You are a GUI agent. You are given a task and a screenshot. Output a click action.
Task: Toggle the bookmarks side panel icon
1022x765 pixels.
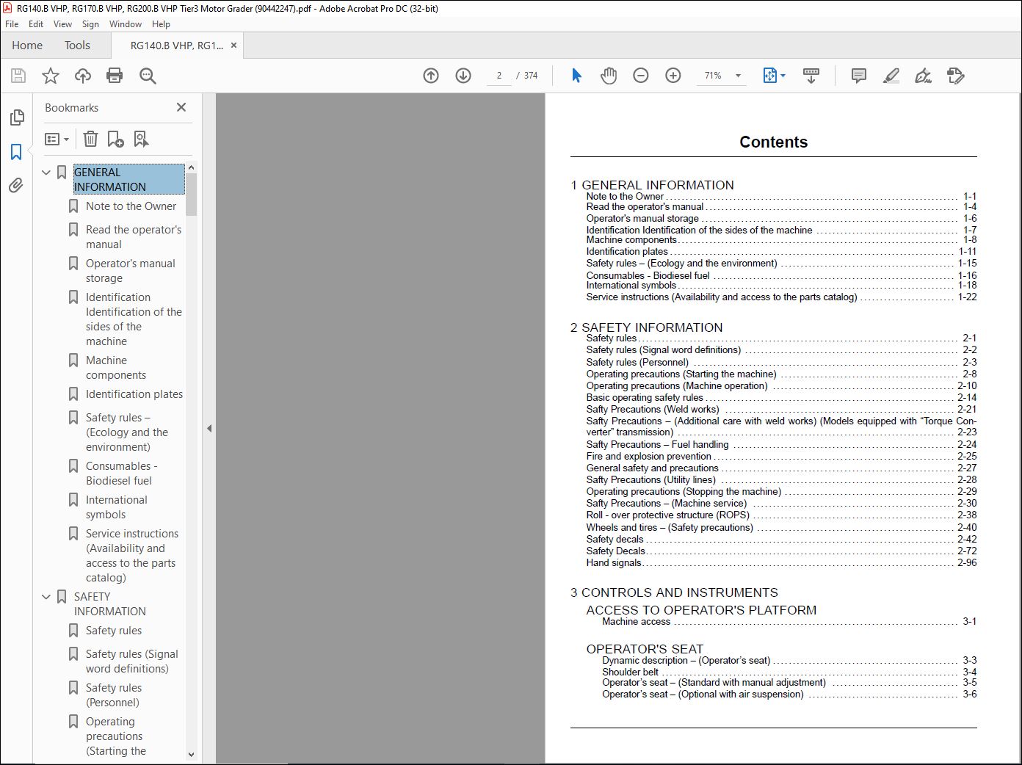16,152
